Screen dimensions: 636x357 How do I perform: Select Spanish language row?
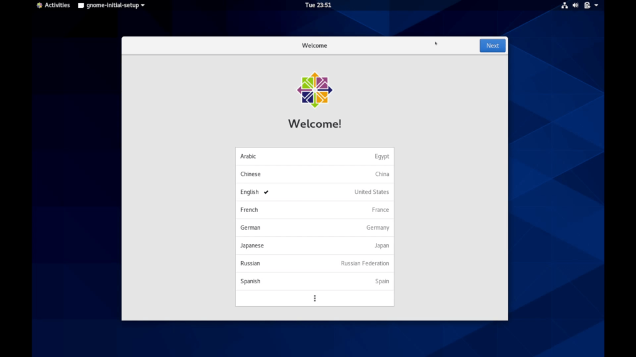[314, 281]
